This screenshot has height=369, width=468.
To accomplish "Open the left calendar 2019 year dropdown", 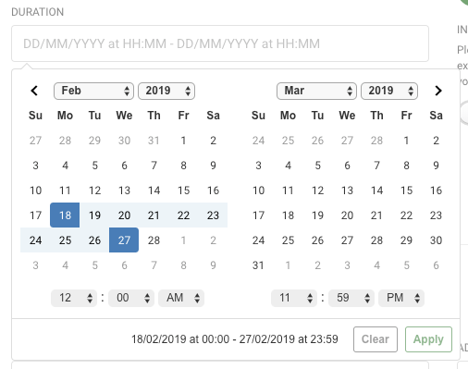I will pyautogui.click(x=166, y=91).
